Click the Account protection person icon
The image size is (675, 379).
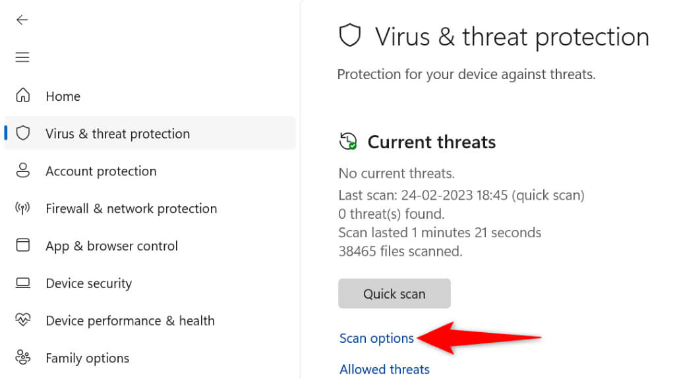(x=23, y=171)
